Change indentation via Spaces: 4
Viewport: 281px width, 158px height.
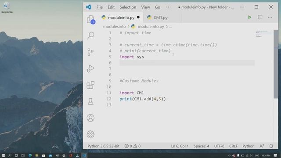[x=201, y=146]
